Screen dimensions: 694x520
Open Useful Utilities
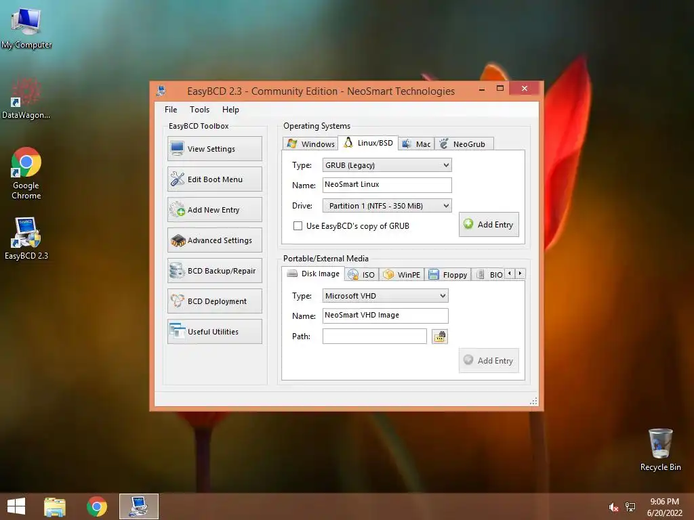tap(215, 332)
